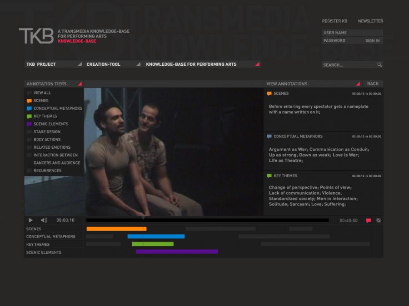
Task: Click the Back button
Action: click(x=373, y=84)
